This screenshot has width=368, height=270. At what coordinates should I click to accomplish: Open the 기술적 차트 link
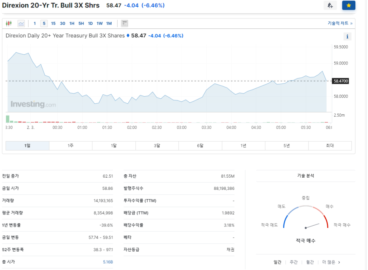340,23
